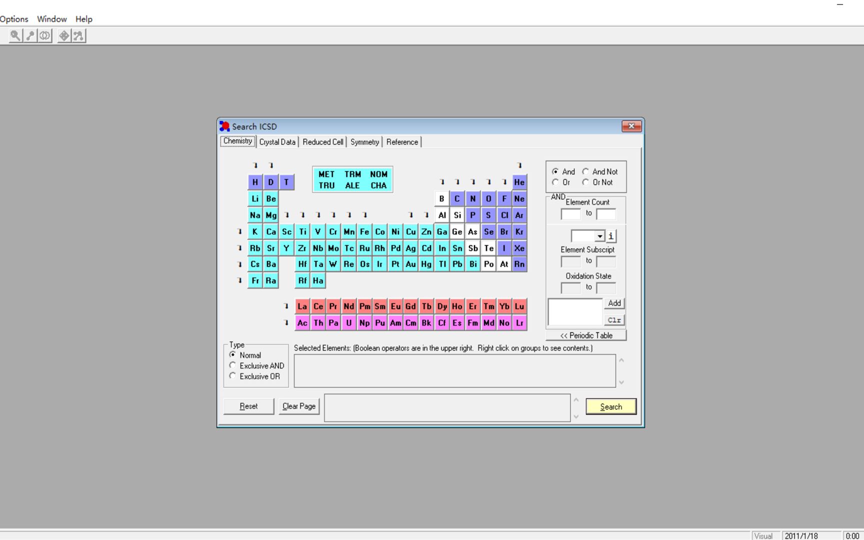Select the CHA element group

point(378,185)
